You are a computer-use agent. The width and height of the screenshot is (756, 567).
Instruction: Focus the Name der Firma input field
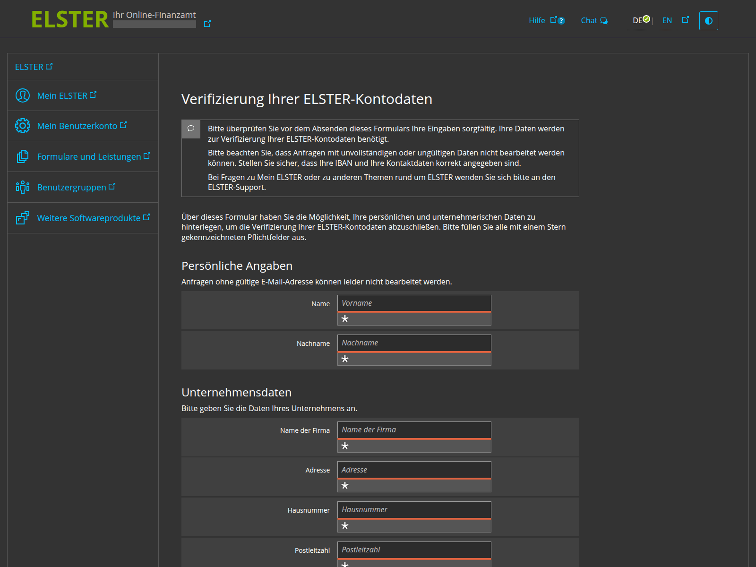(414, 430)
